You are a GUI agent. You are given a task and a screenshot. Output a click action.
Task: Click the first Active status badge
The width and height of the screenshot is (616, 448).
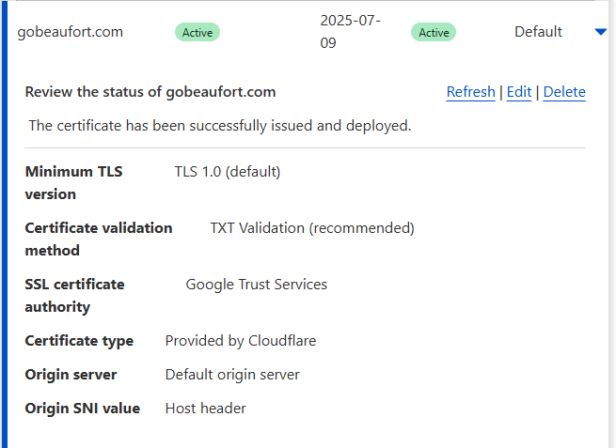(197, 32)
